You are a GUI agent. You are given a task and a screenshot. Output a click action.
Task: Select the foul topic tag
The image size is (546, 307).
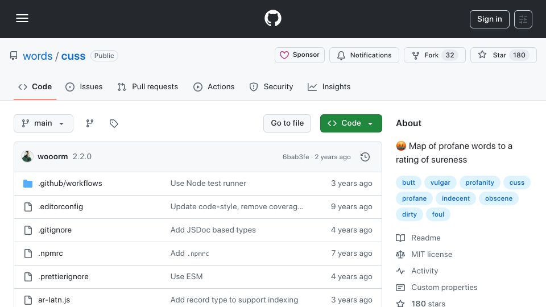click(438, 215)
